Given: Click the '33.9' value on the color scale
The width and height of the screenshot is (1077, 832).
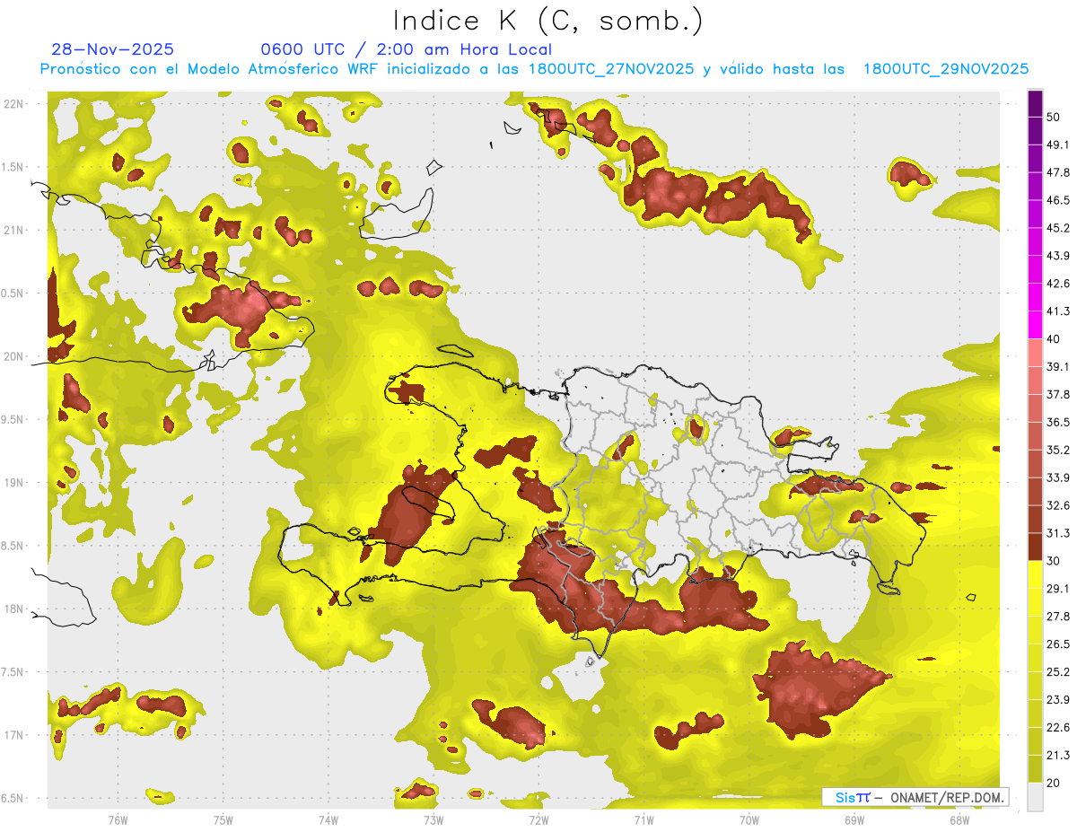Looking at the screenshot, I should coord(1057,477).
